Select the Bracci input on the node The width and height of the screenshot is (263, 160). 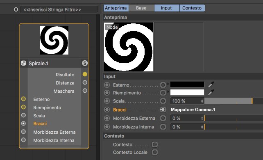tap(40, 123)
